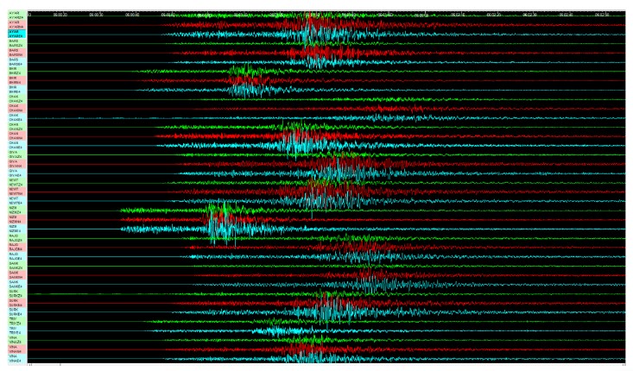Select the red RAJO channel label
Image resolution: width=633 pixels, height=371 pixels.
(13, 246)
